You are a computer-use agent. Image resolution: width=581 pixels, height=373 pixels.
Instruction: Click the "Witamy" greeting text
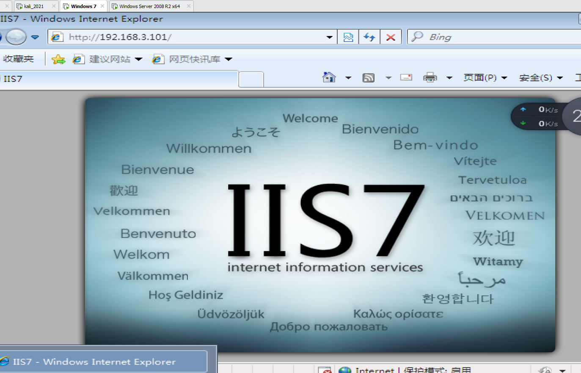[x=498, y=262]
